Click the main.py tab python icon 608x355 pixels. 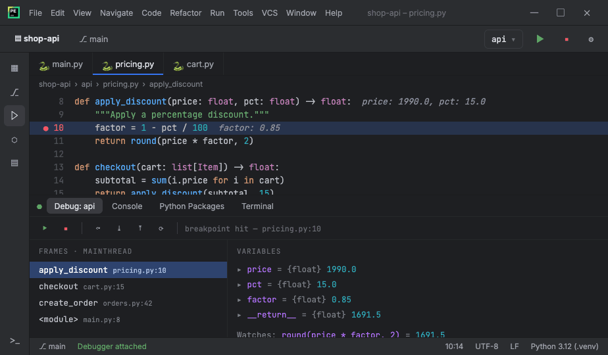pyautogui.click(x=44, y=66)
